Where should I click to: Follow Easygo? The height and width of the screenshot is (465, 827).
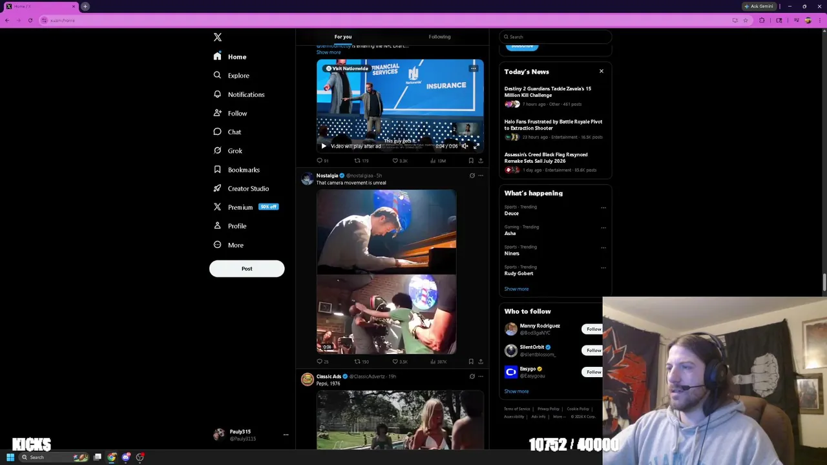coord(592,372)
